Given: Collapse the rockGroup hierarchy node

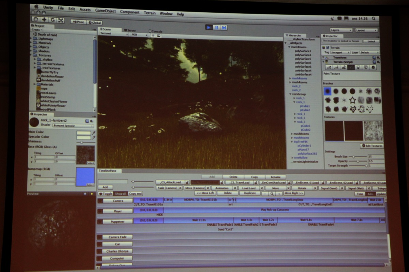Looking at the screenshot, I should 290,94.
